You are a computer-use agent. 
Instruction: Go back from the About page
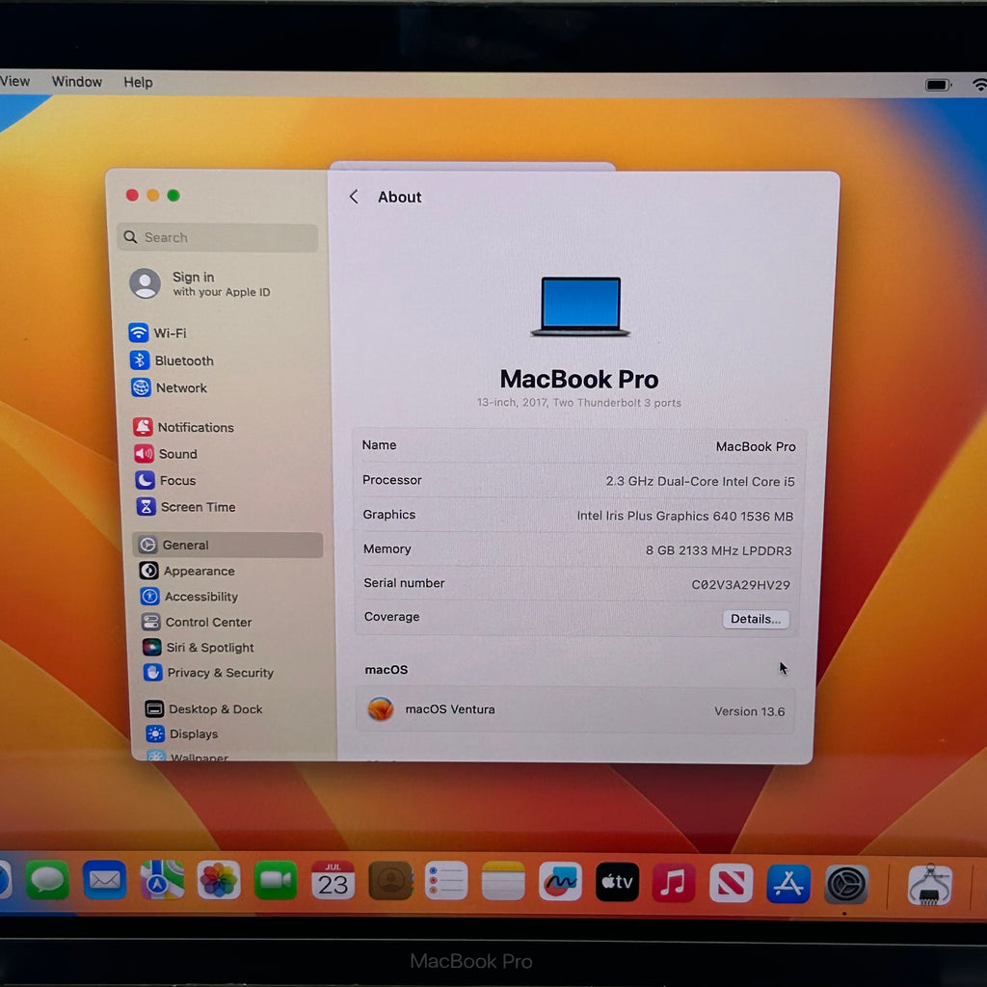click(x=355, y=197)
